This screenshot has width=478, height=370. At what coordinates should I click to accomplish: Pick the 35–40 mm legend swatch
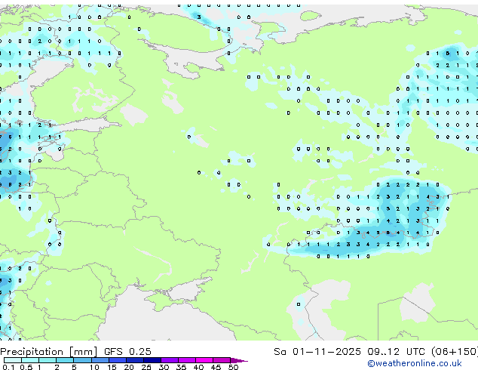(x=187, y=360)
